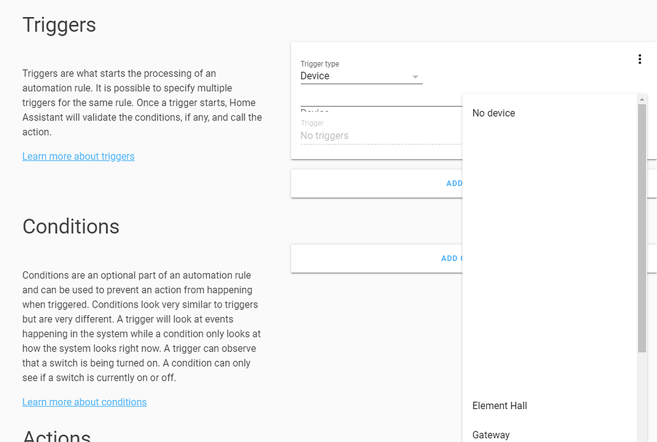
Task: Click the Conditions section heading
Action: [71, 226]
